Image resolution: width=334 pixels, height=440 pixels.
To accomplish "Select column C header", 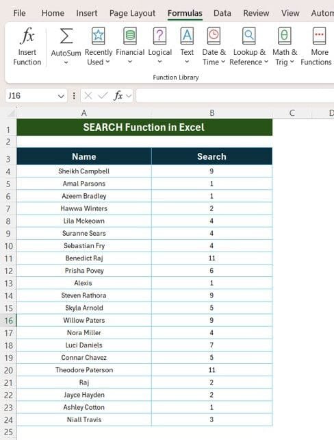I will [292, 113].
